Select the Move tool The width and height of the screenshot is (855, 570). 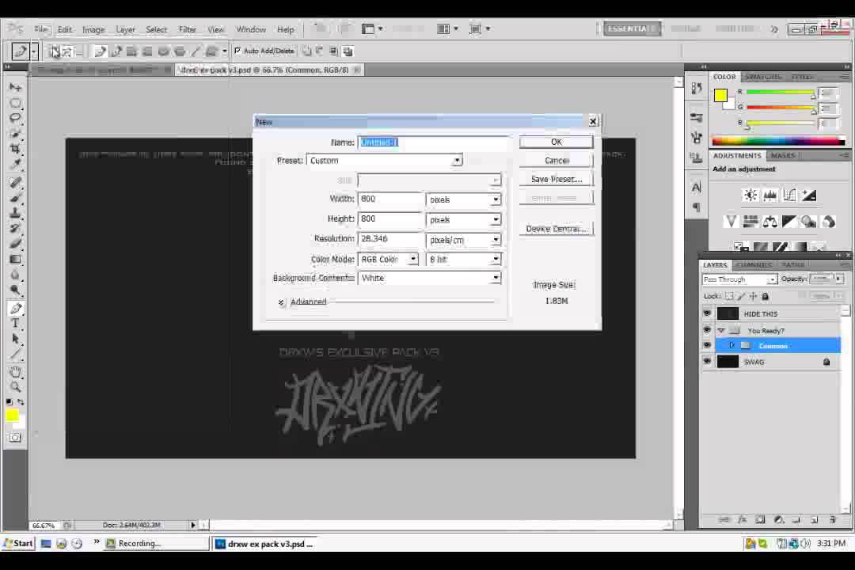(15, 87)
